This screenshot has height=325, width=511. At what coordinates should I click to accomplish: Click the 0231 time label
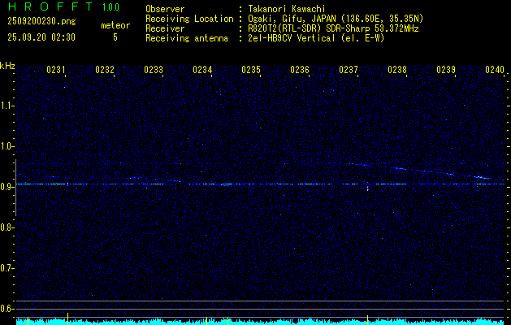[x=56, y=70]
